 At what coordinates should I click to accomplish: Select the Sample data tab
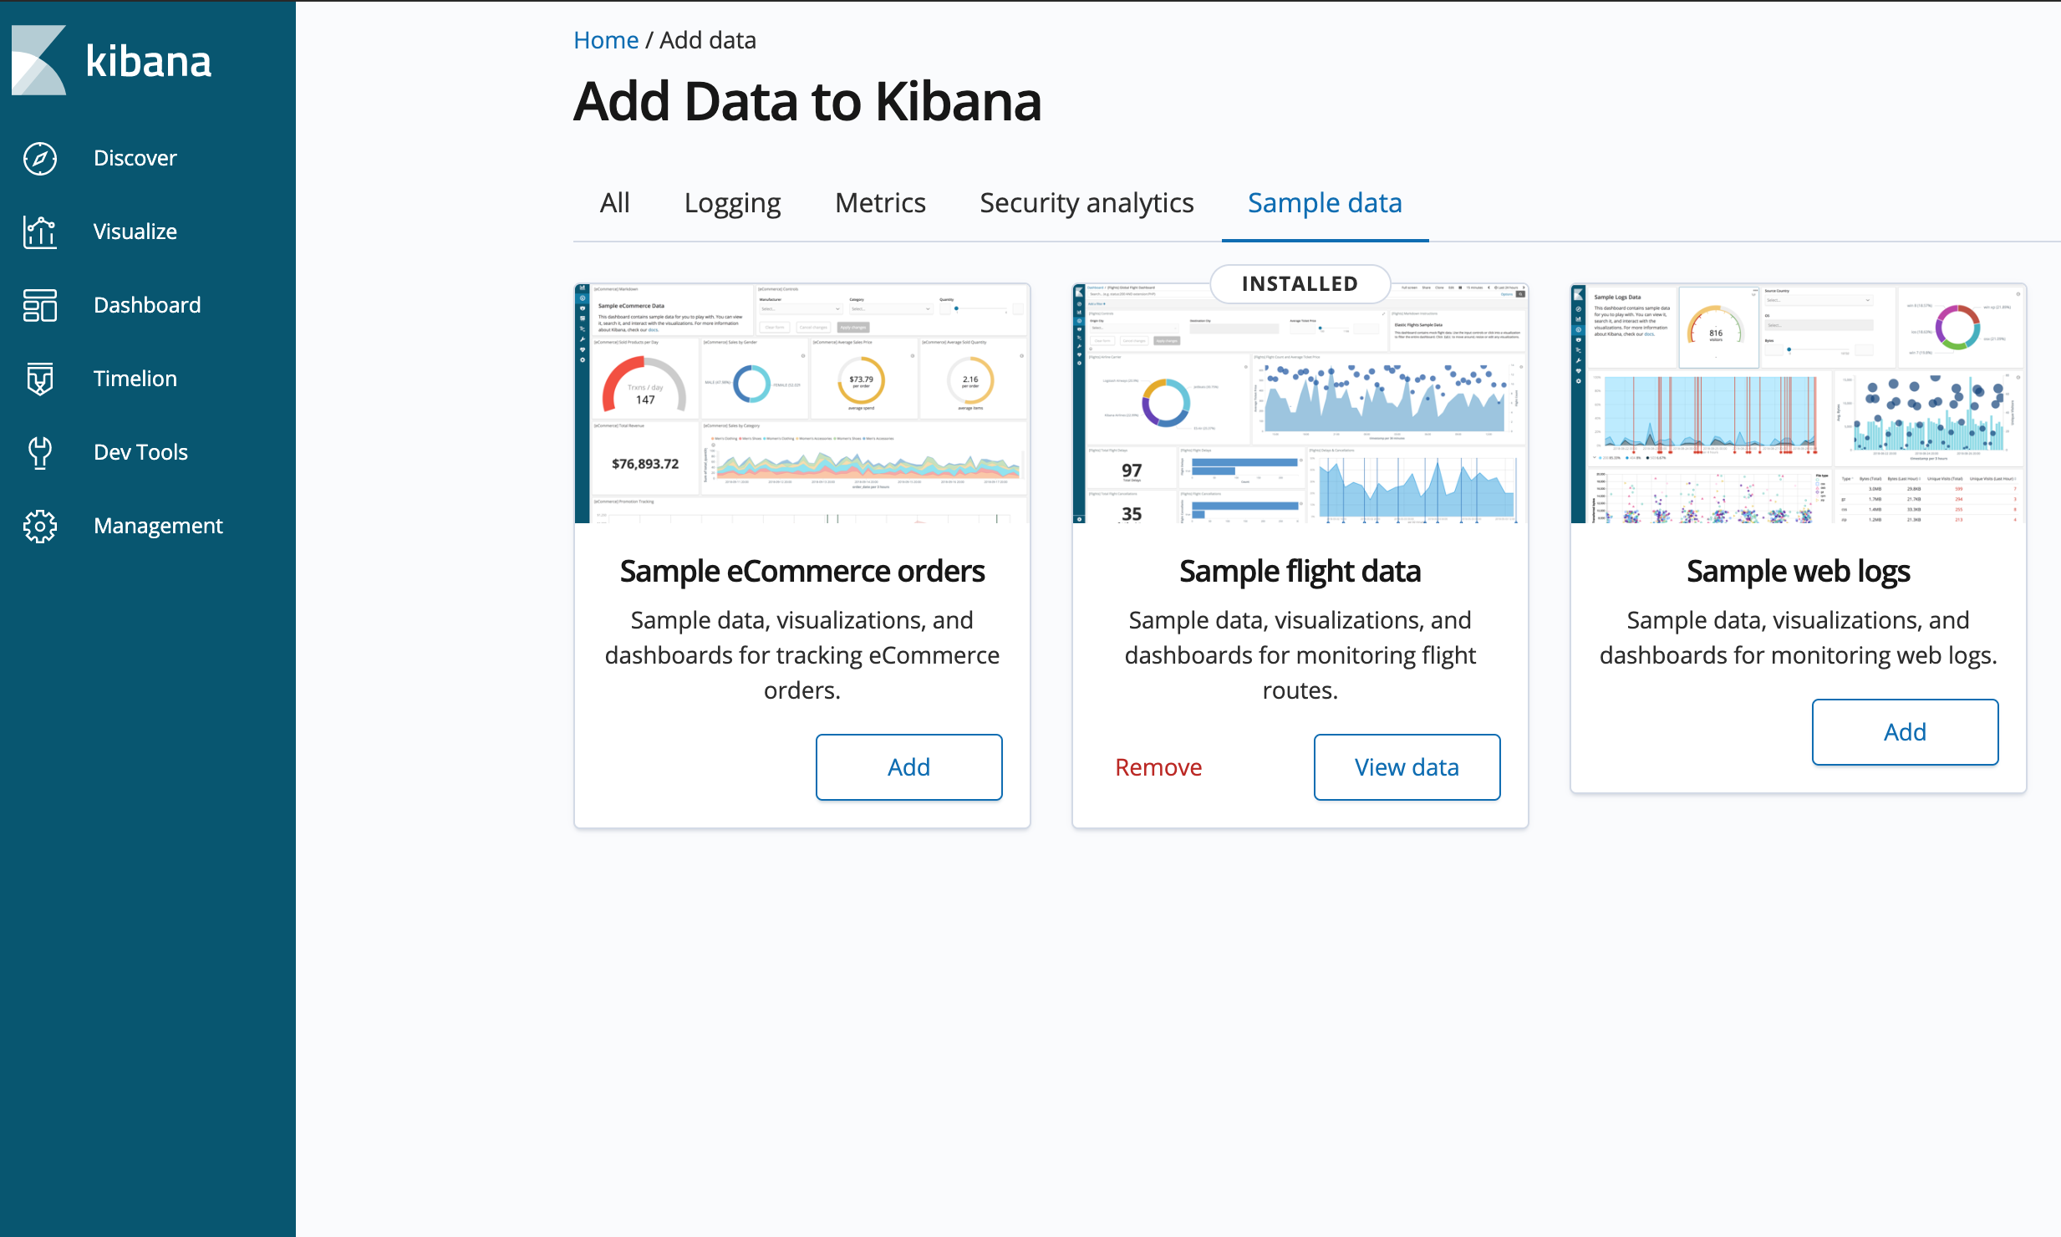click(x=1325, y=203)
